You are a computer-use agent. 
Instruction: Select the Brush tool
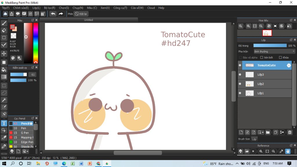(4, 23)
